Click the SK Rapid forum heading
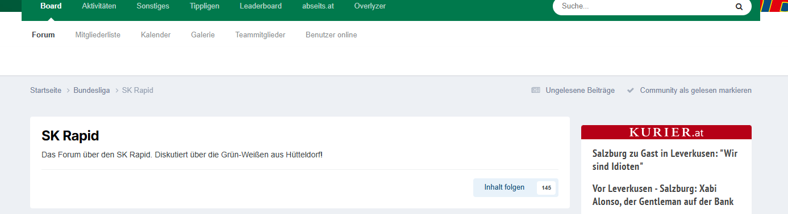This screenshot has width=788, height=214. tap(70, 136)
